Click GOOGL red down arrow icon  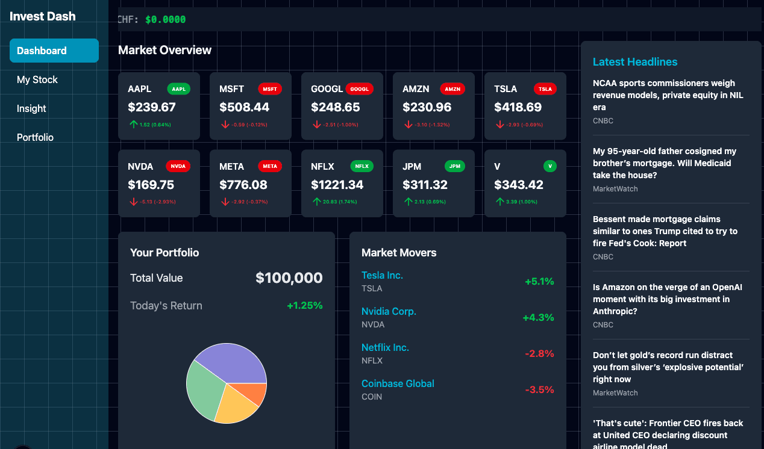pyautogui.click(x=316, y=125)
